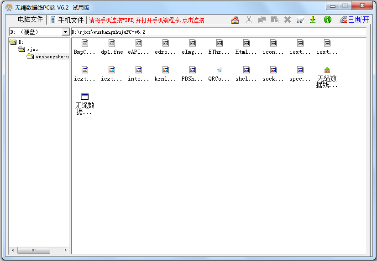The height and width of the screenshot is (261, 377).
Task: Click the red WIFI connection hint text
Action: pyautogui.click(x=147, y=20)
